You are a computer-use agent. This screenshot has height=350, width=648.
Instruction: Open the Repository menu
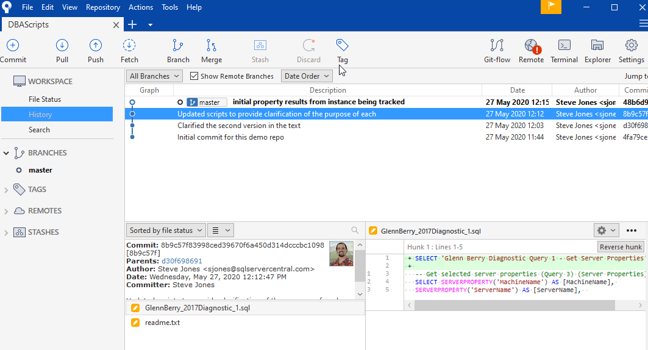tap(103, 7)
